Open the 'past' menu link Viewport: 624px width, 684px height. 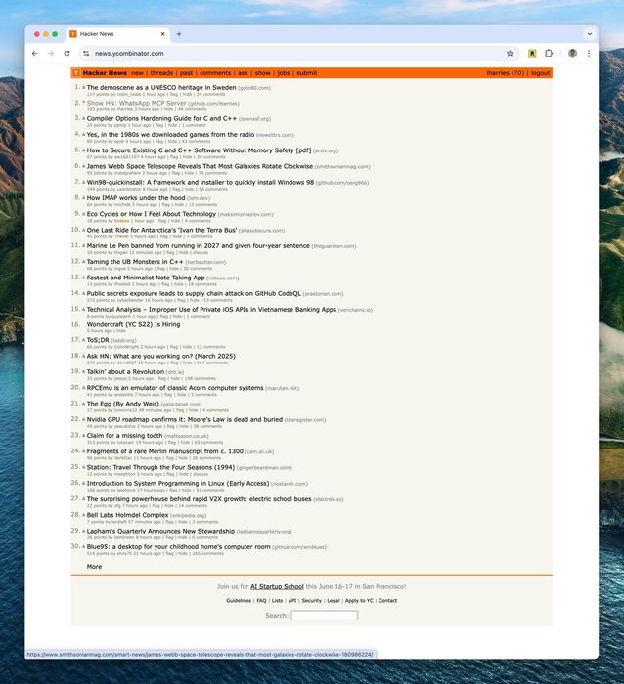[x=186, y=73]
